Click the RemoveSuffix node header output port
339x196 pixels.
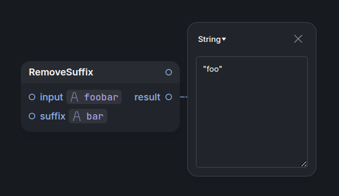pyautogui.click(x=168, y=72)
